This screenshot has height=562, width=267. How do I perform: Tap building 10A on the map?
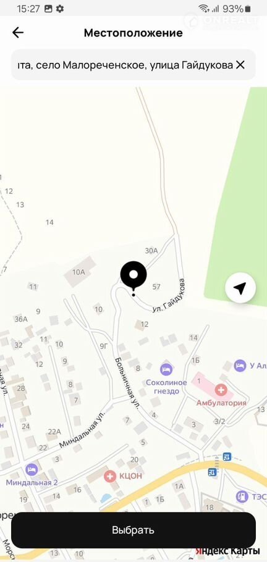pyautogui.click(x=78, y=272)
